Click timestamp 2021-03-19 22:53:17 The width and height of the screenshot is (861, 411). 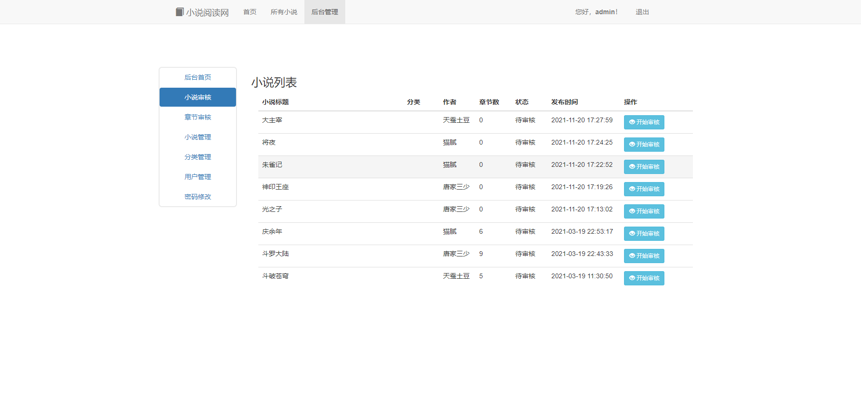(x=582, y=232)
